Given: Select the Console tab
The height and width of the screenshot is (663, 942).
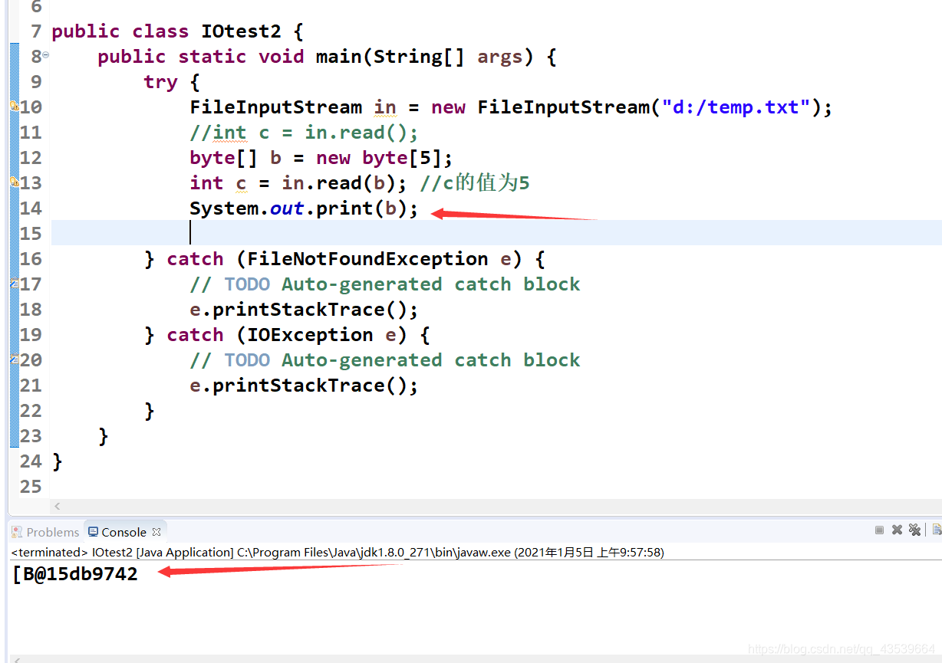Looking at the screenshot, I should (124, 532).
